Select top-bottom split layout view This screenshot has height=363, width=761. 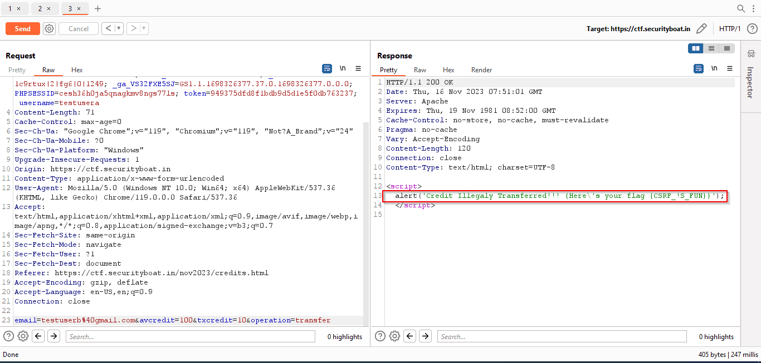pyautogui.click(x=711, y=48)
